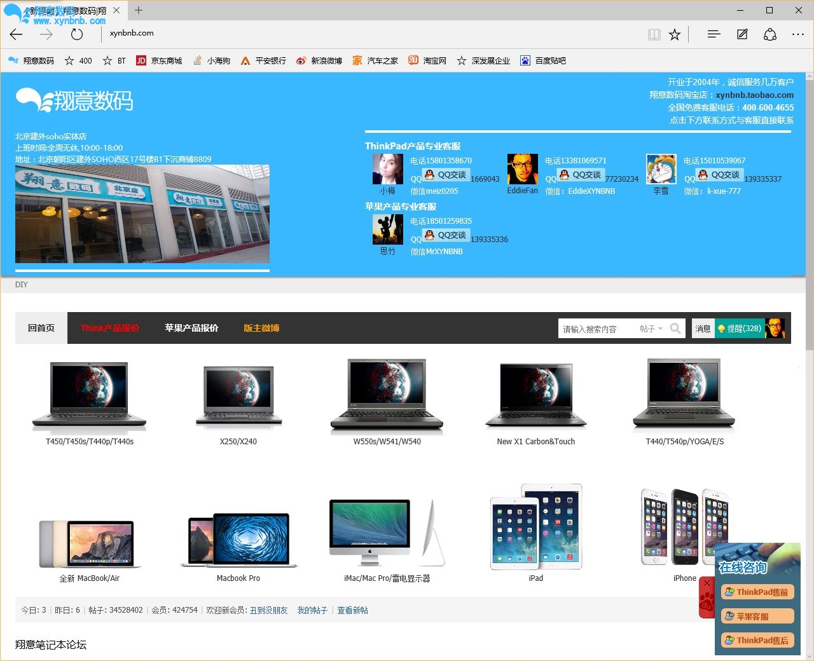This screenshot has width=814, height=661.
Task: Open 我的帖子 link
Action: click(x=312, y=610)
